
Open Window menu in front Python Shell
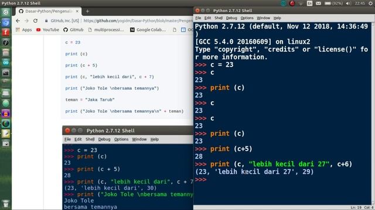pyautogui.click(x=263, y=18)
